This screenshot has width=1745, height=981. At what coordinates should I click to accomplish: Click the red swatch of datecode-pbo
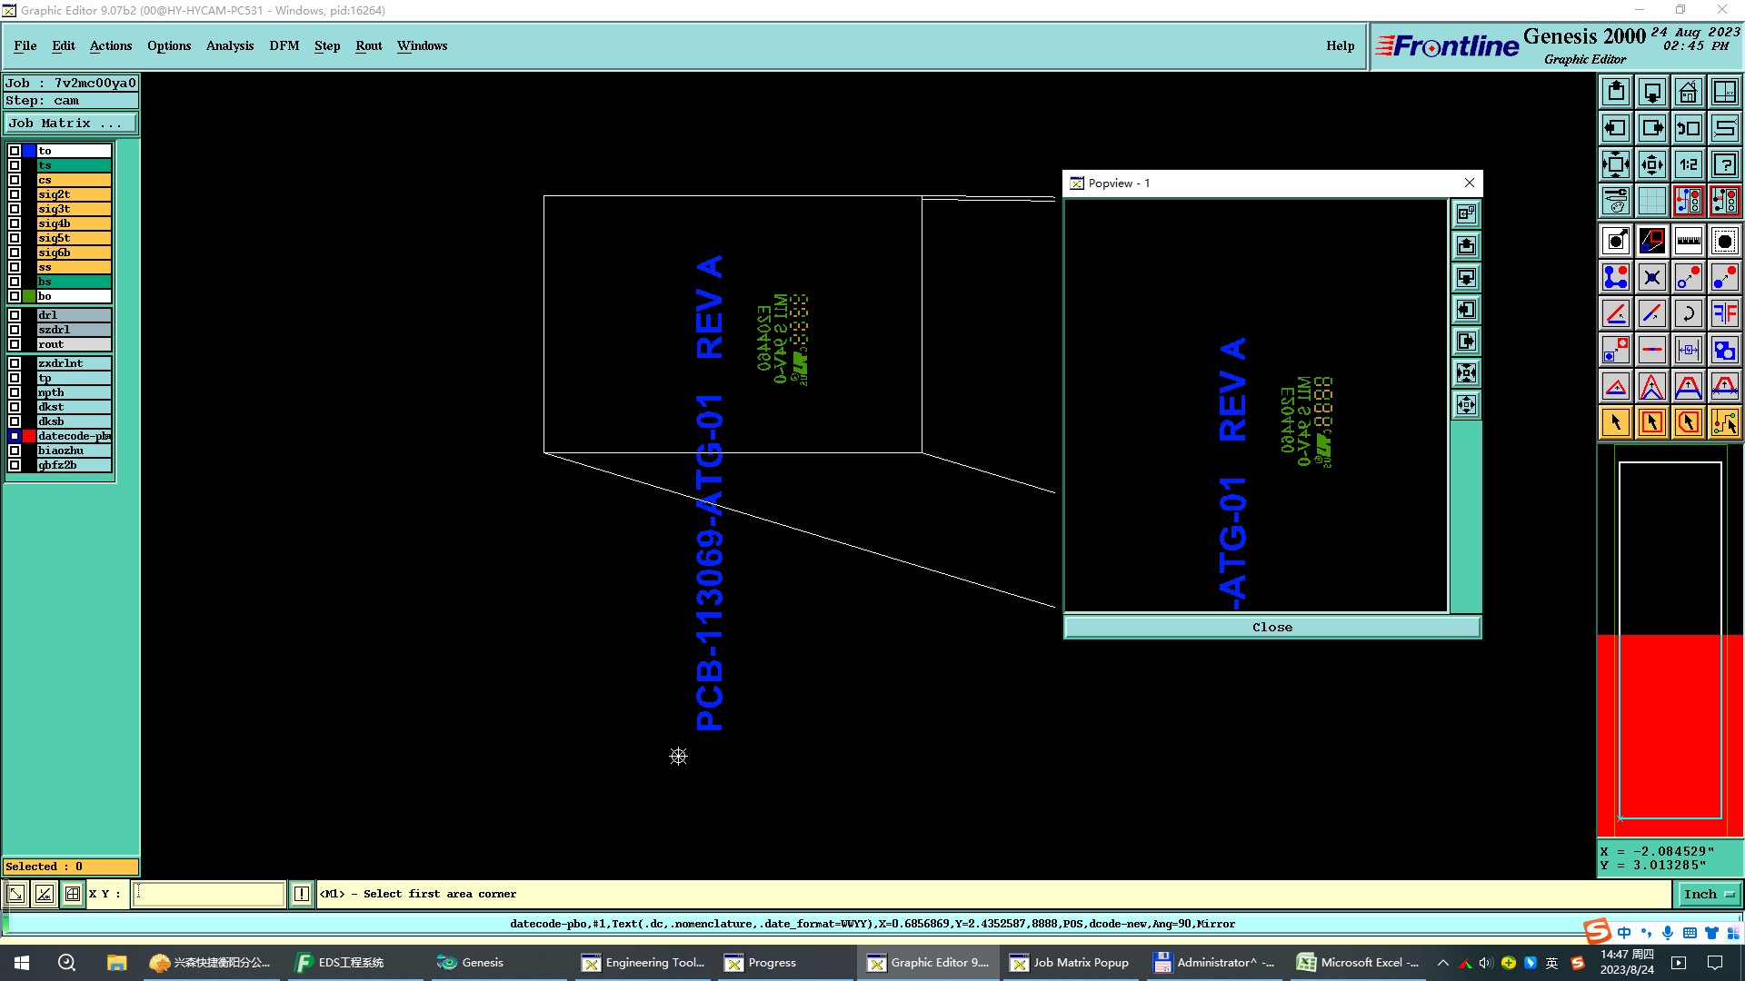coord(29,436)
